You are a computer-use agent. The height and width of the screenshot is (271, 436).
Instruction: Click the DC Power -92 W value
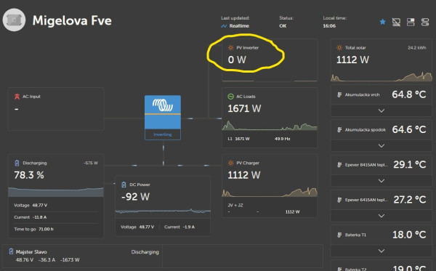tap(135, 197)
